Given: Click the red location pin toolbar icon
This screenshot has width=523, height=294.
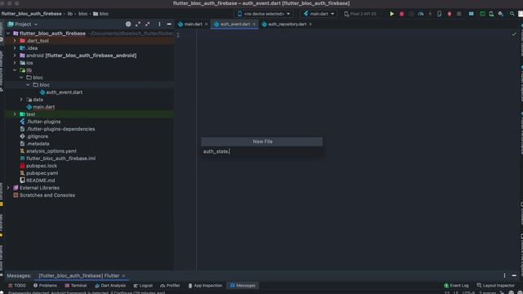Looking at the screenshot, I should (449, 14).
